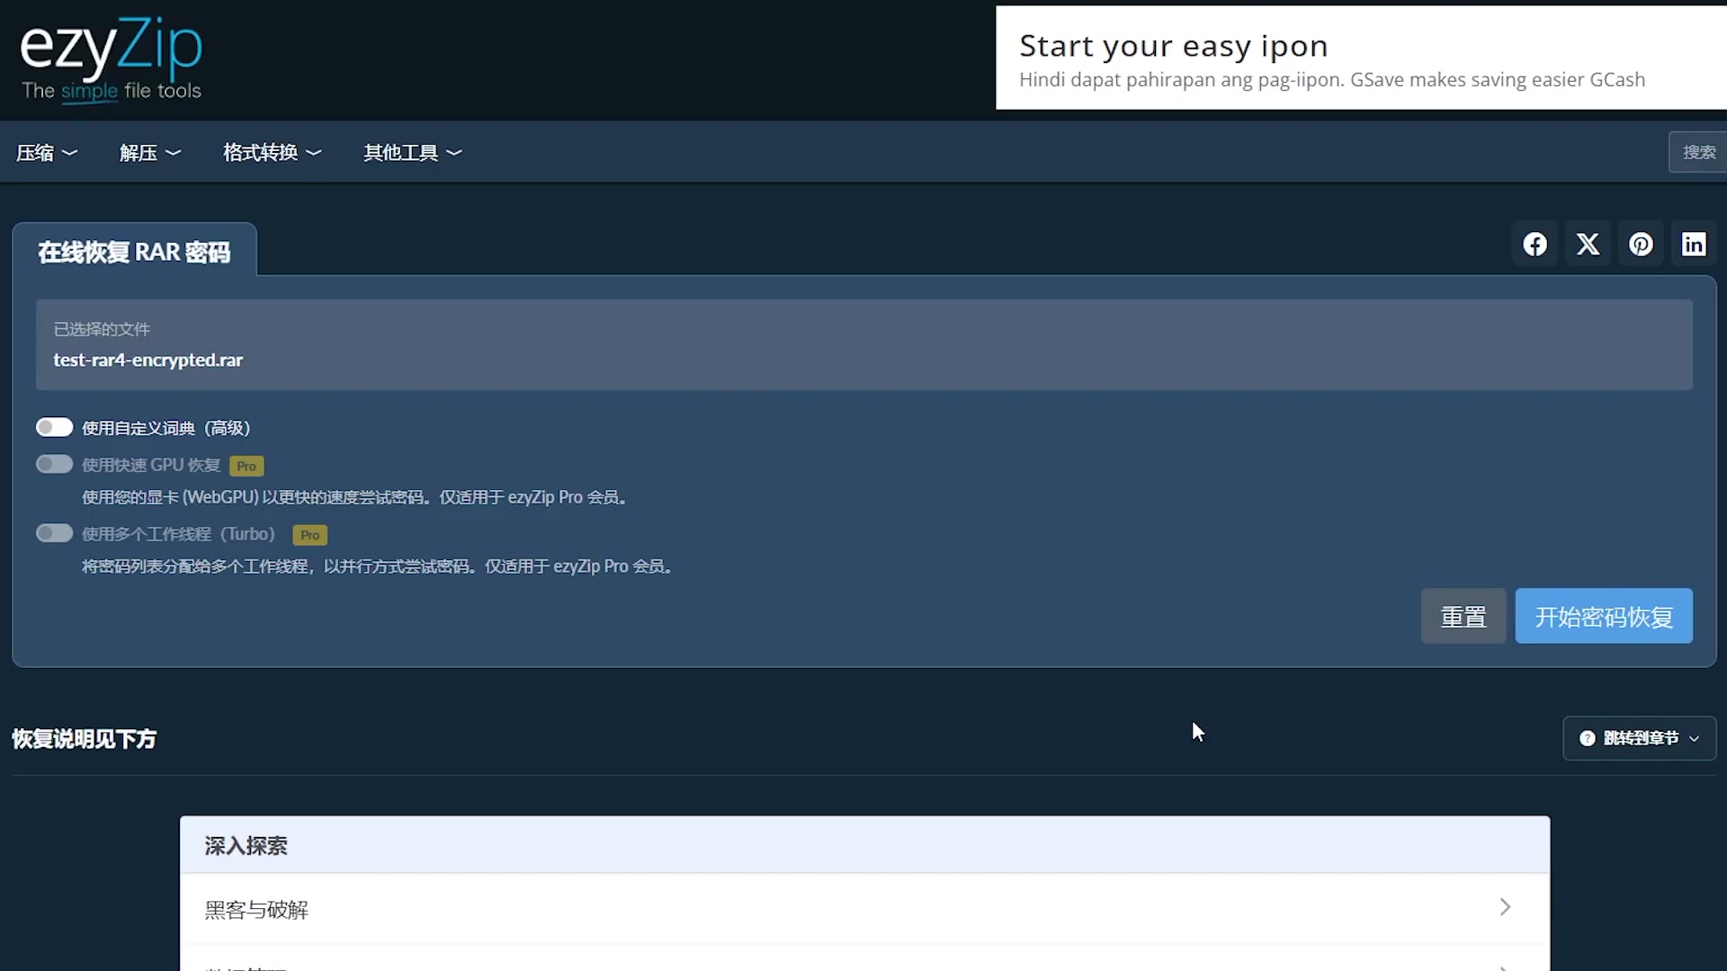Click the 搜索 search field

[1698, 152]
